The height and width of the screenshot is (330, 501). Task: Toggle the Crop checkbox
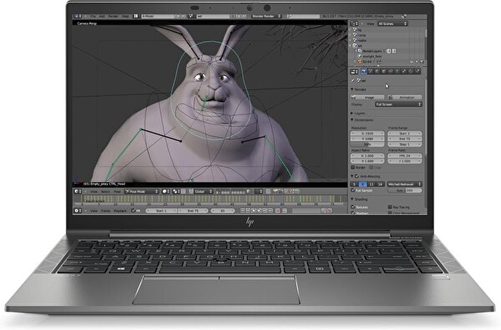click(x=372, y=167)
